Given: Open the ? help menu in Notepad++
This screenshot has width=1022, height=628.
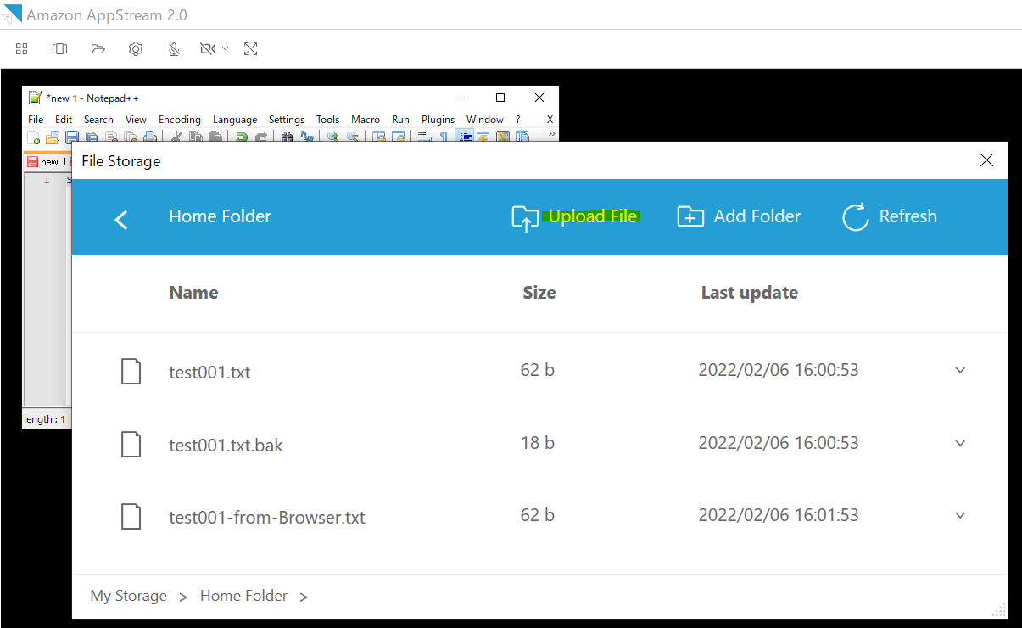Looking at the screenshot, I should 518,120.
